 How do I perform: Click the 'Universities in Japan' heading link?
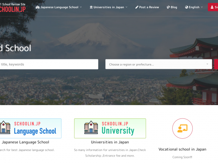pyautogui.click(x=110, y=142)
